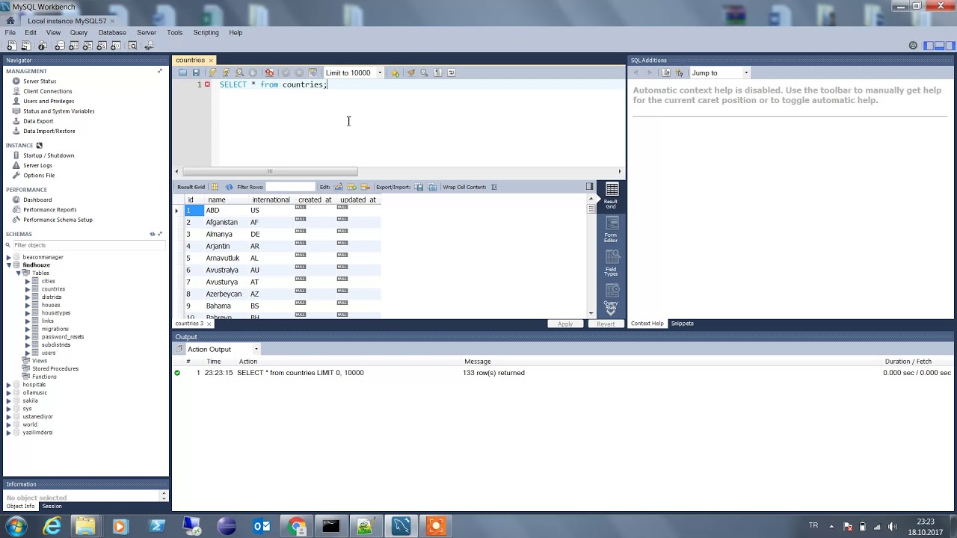Screen dimensions: 957x538
Task: Click the reconnect to DBMS icon in the main toolbar
Action: click(149, 46)
